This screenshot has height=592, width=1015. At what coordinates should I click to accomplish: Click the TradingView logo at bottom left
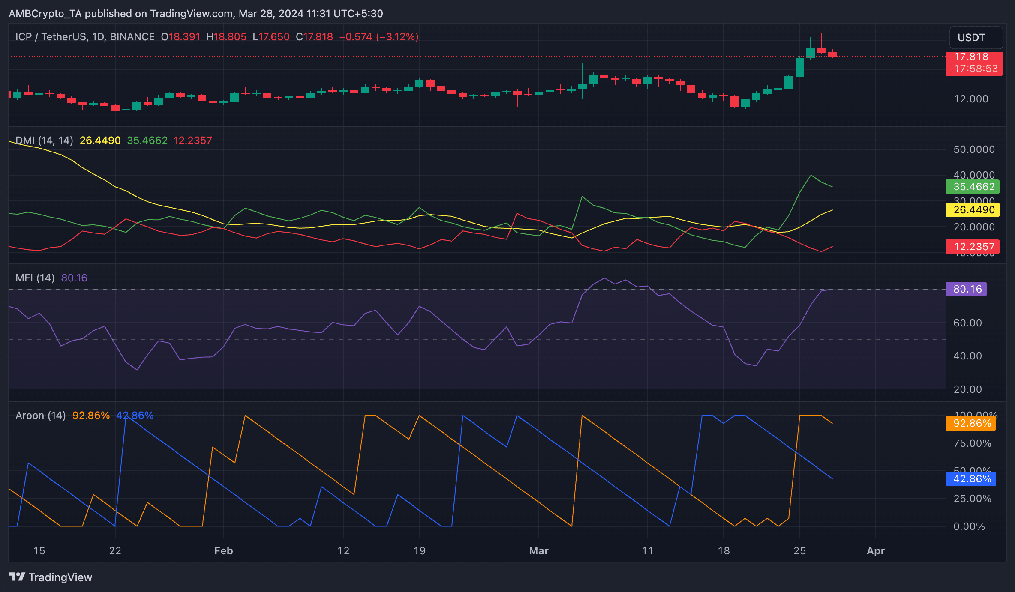pyautogui.click(x=50, y=577)
